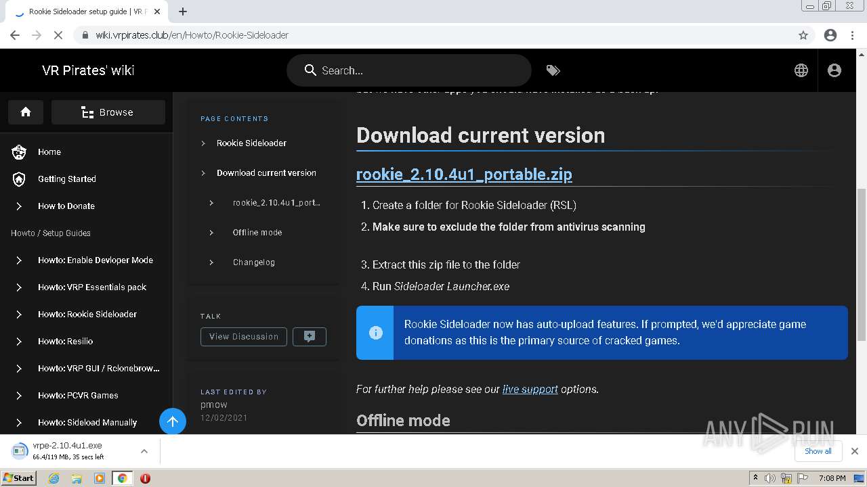The image size is (867, 487).
Task: Open the live support link
Action: click(x=530, y=390)
